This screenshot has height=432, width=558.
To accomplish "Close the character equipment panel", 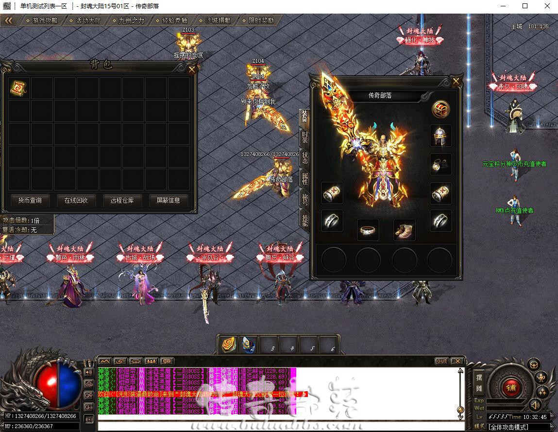I will [456, 82].
